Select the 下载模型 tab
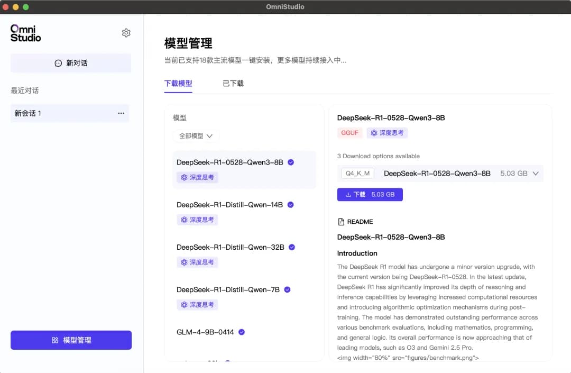 178,83
